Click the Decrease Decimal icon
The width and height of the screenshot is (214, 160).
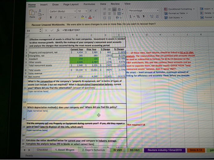[157, 16]
